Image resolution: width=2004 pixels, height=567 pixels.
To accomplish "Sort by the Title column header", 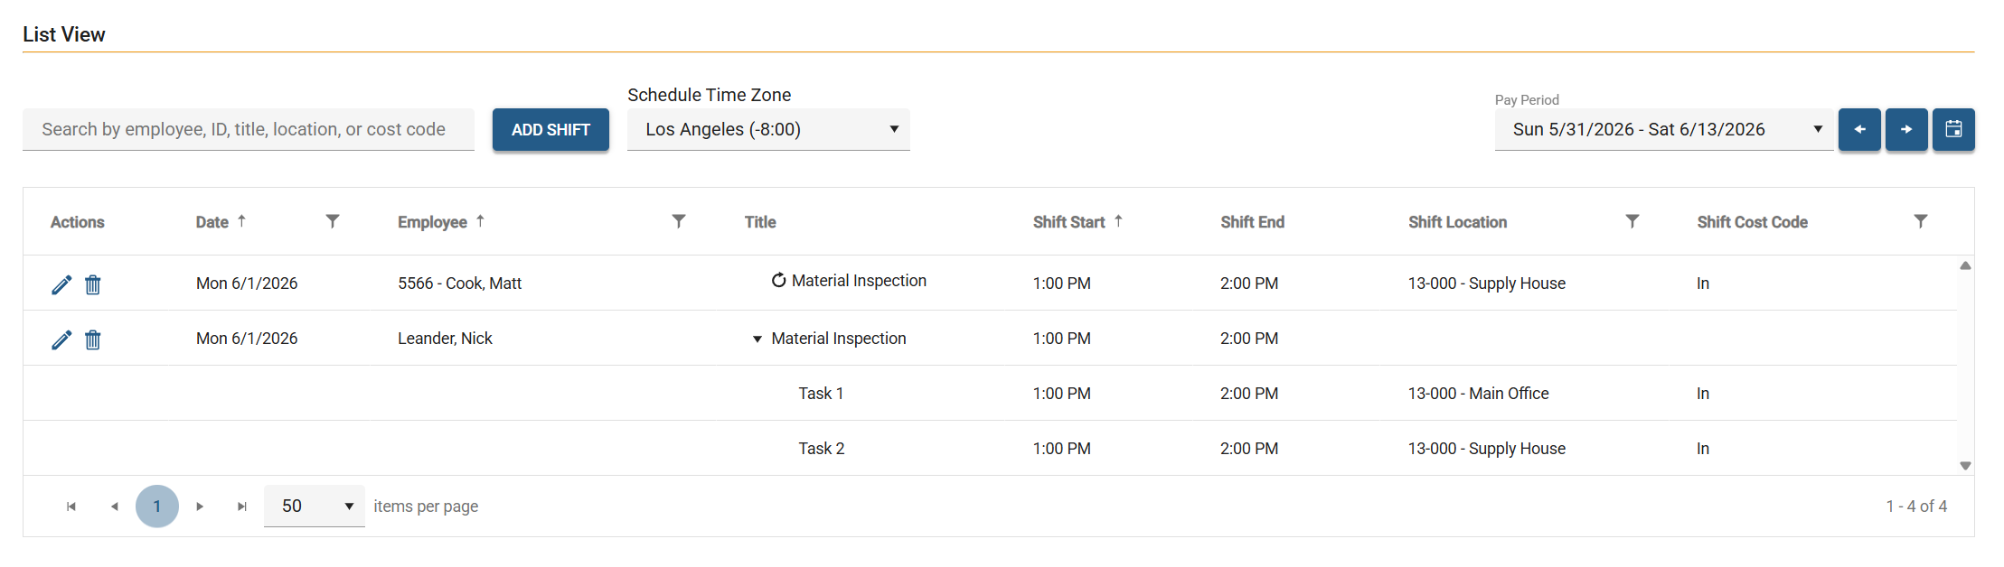I will pyautogui.click(x=760, y=222).
